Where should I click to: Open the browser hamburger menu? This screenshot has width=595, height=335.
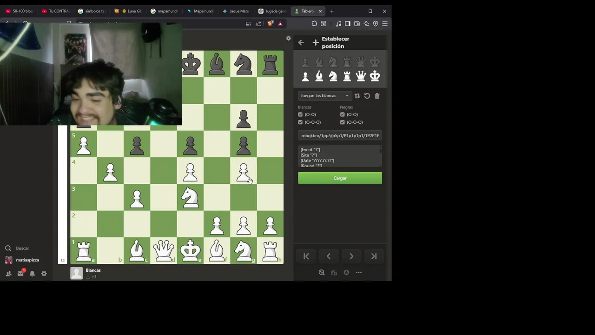(x=385, y=24)
